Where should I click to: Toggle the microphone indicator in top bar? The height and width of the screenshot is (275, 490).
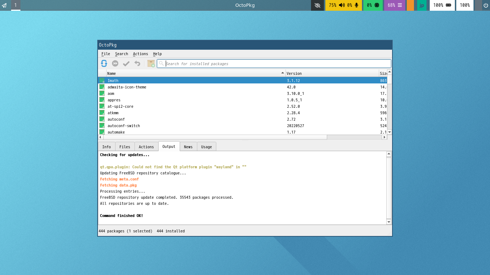coord(357,5)
